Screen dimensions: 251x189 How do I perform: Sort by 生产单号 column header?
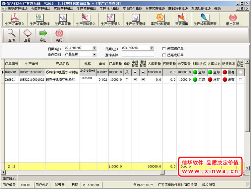[32, 64]
